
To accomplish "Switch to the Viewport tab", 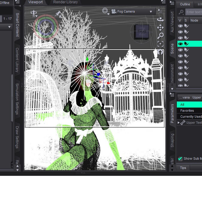I will click(35, 2).
